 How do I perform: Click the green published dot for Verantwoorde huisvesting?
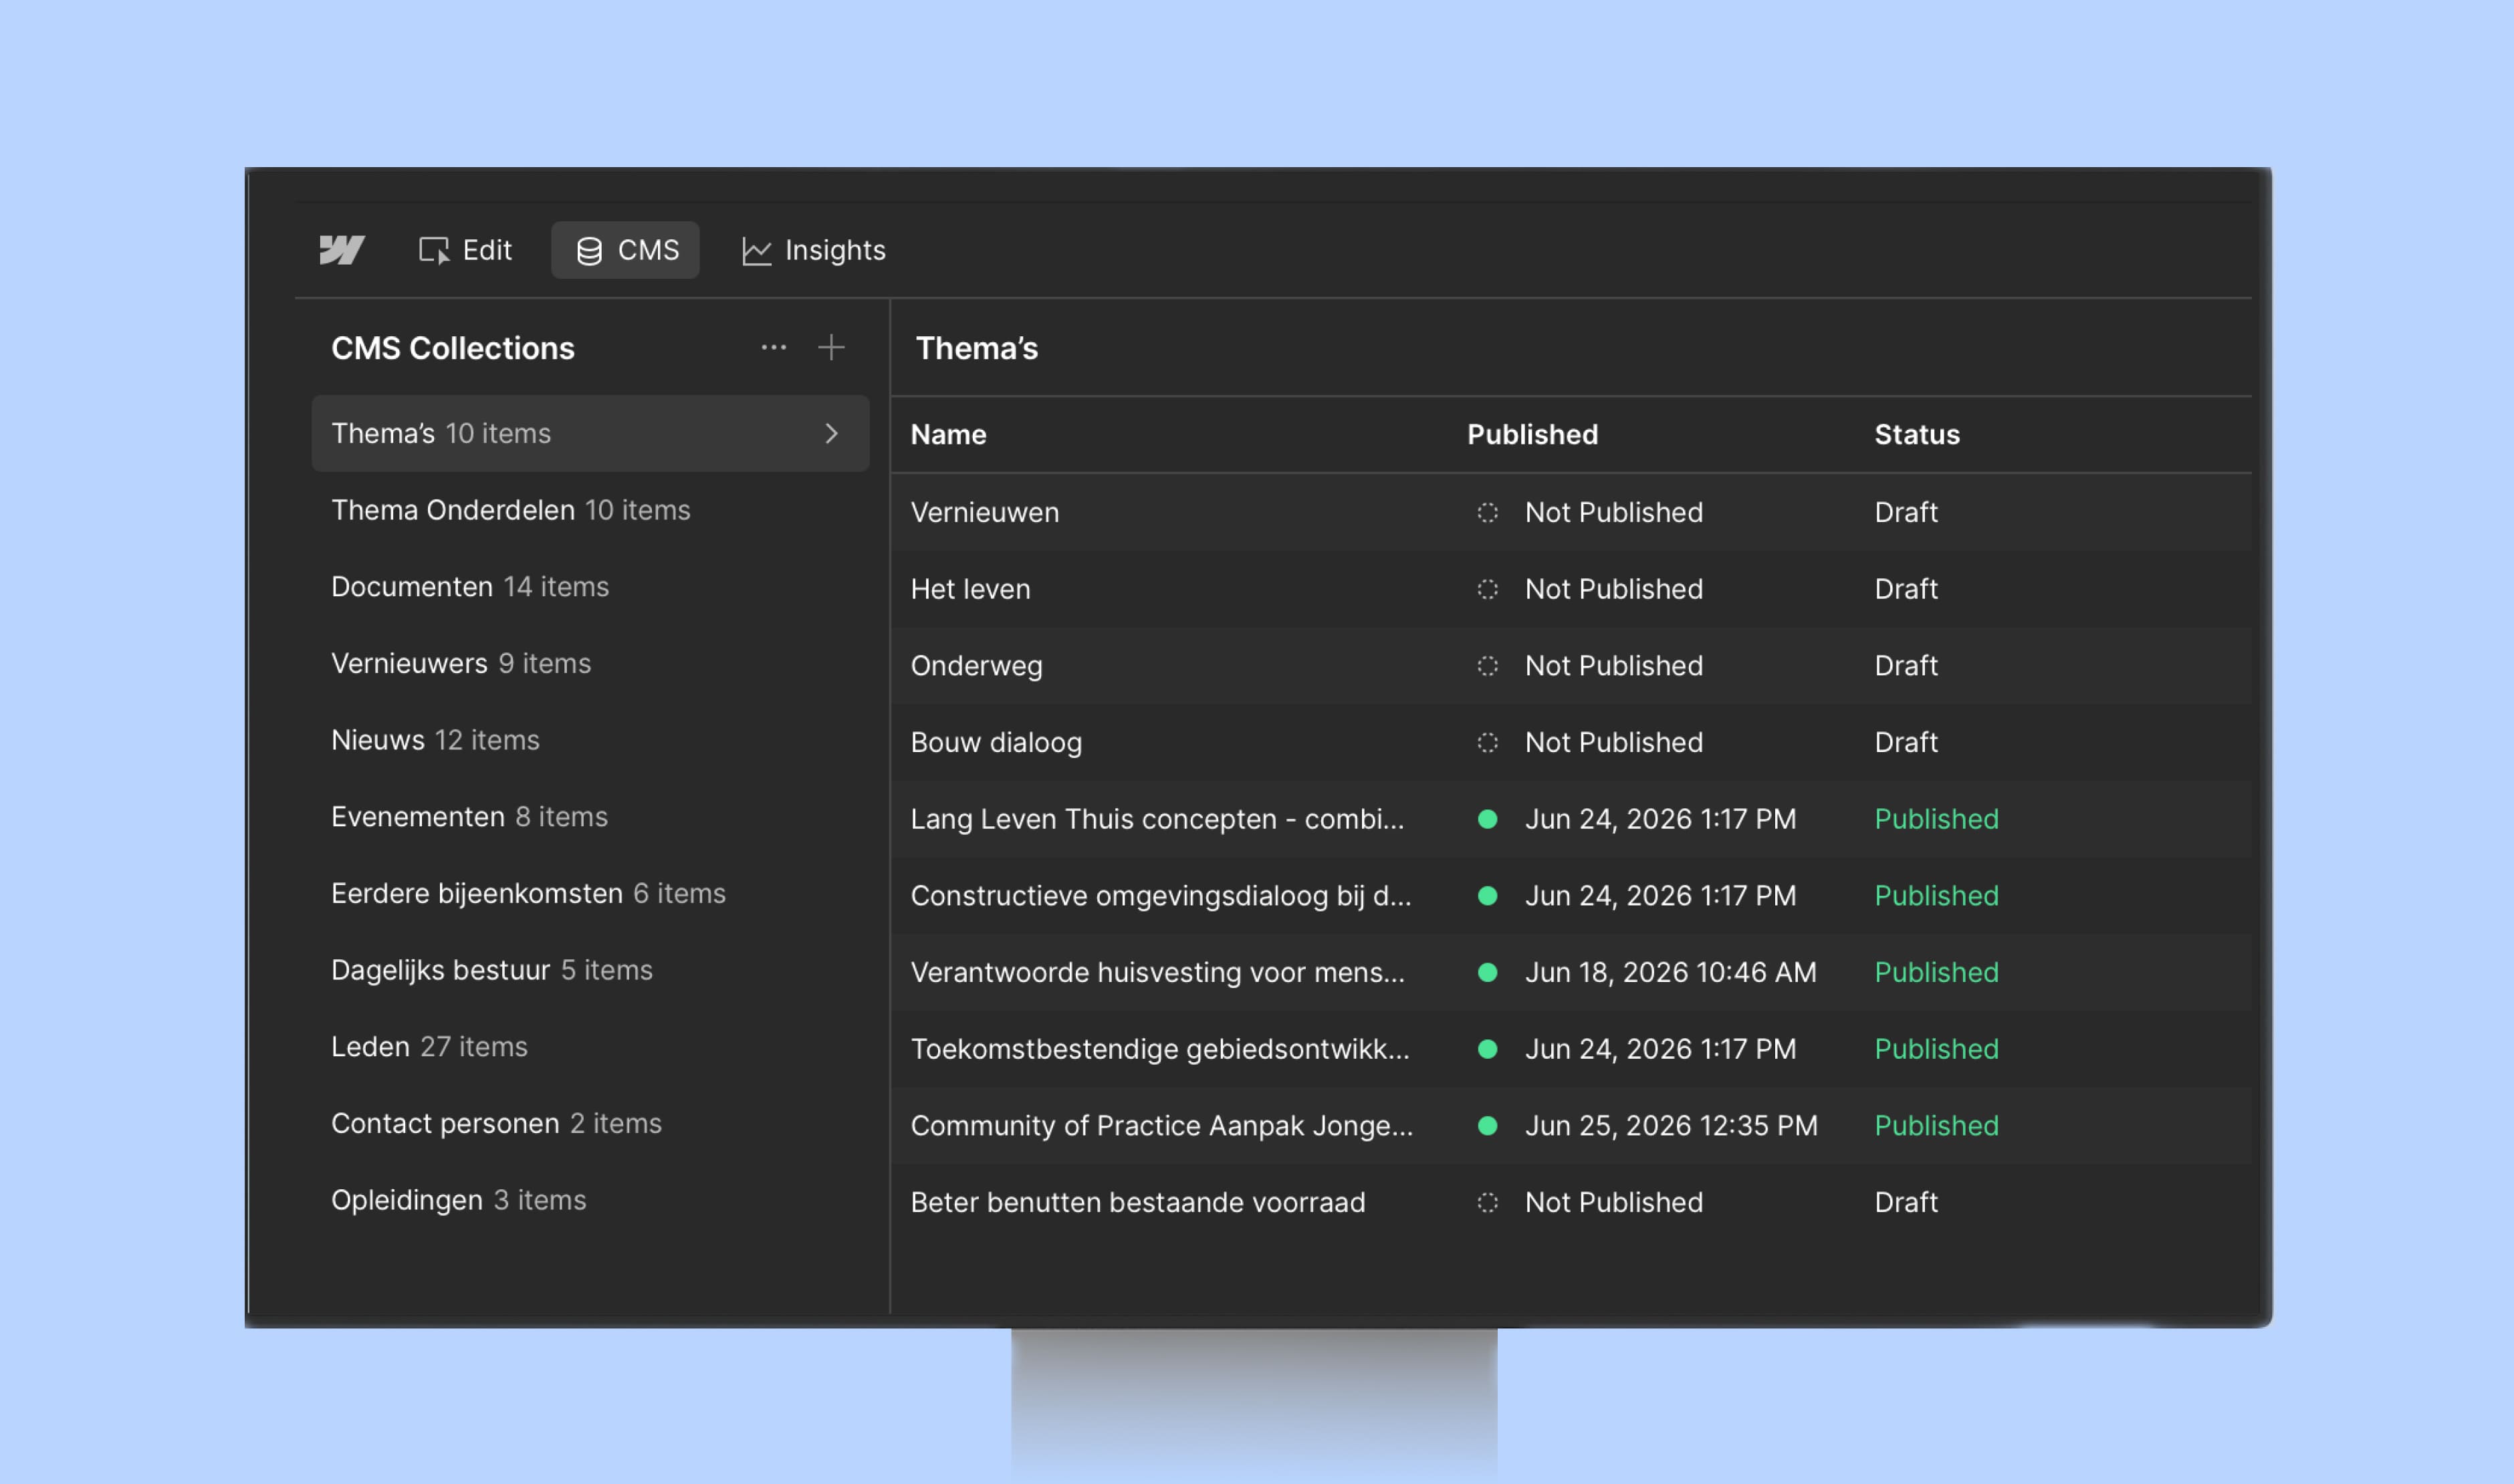point(1487,973)
